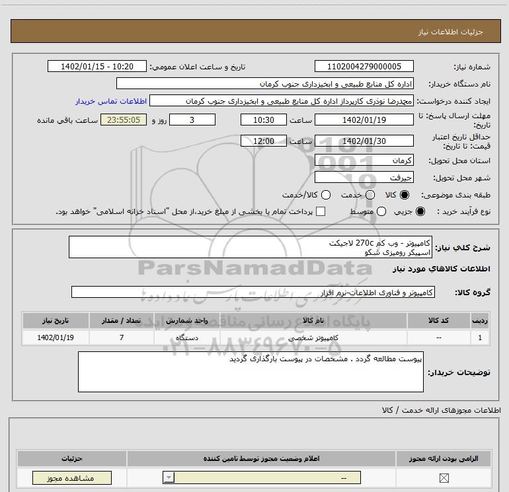The height and width of the screenshot is (492, 509).
Task: Click the ردیف column header
Action: click(x=480, y=320)
